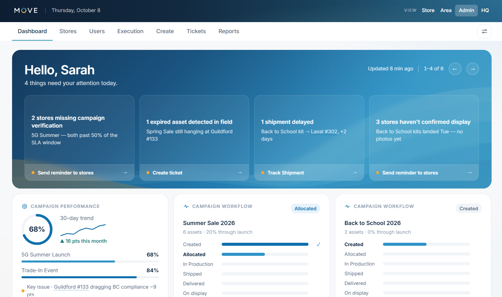Select the Admin view

click(466, 10)
